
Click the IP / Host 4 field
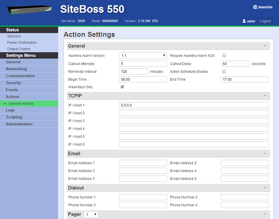tap(194, 129)
